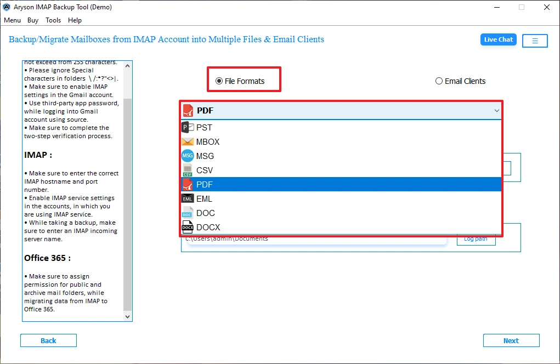Click the MBOX envelope icon
The height and width of the screenshot is (364, 560).
tap(187, 141)
